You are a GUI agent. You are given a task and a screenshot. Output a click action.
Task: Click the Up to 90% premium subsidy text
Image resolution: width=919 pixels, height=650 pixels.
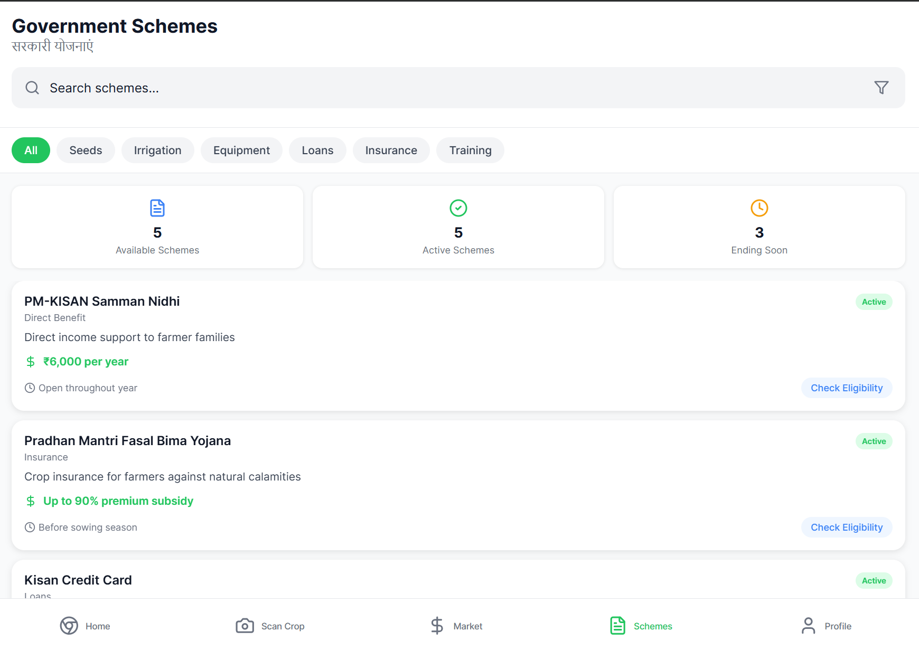pos(118,501)
